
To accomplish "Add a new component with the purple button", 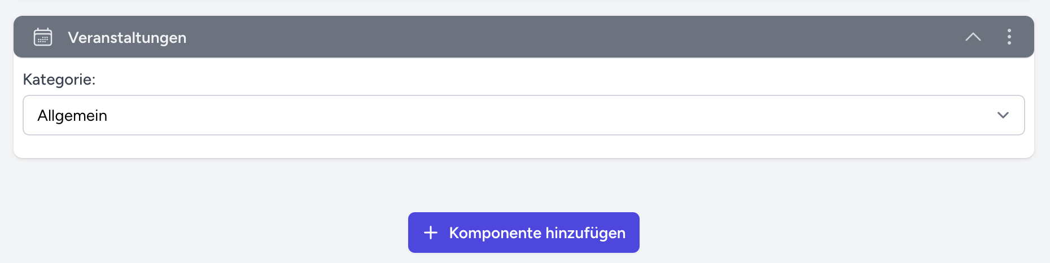I will click(523, 233).
